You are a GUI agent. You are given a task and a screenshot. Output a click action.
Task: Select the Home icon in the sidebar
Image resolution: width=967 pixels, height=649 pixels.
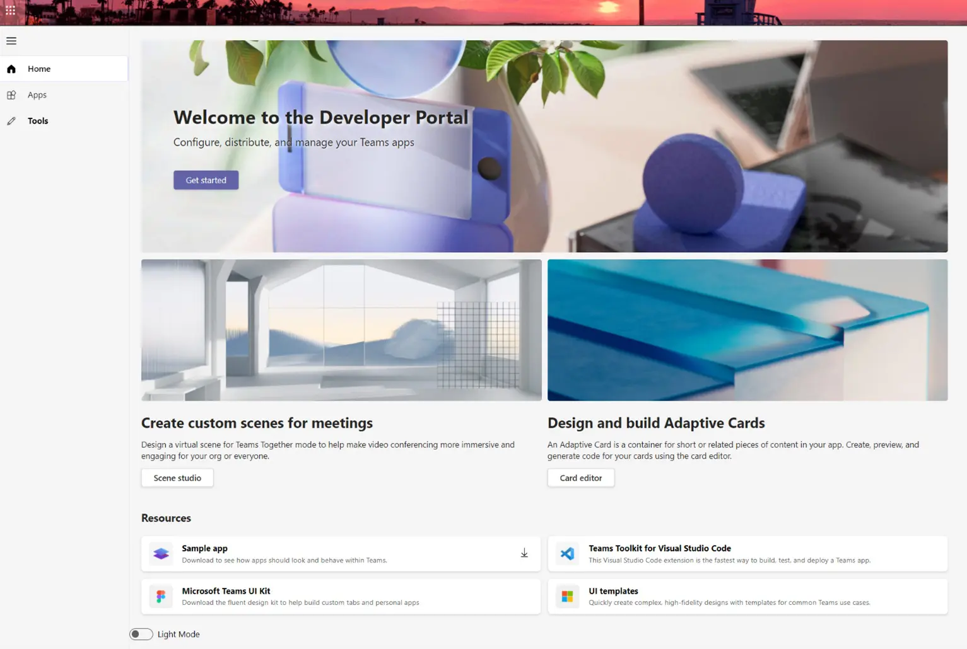tap(11, 69)
